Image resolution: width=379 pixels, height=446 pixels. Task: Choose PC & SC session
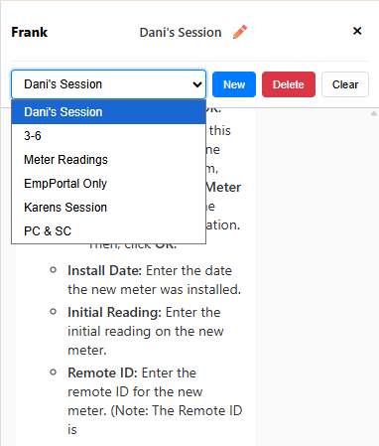click(109, 231)
